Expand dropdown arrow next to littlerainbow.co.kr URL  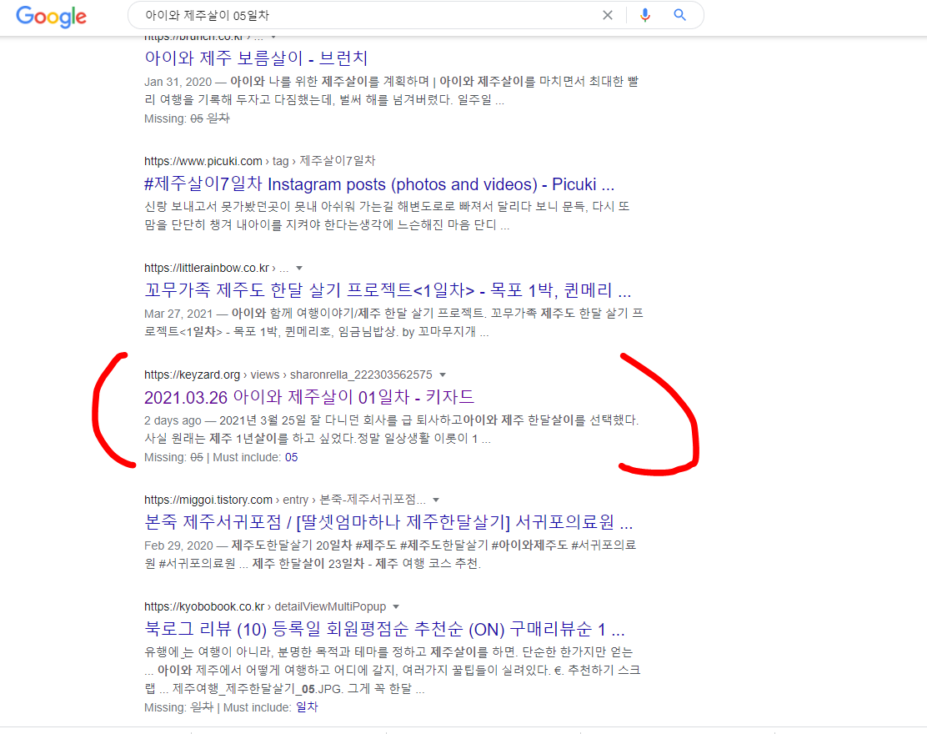click(x=299, y=269)
